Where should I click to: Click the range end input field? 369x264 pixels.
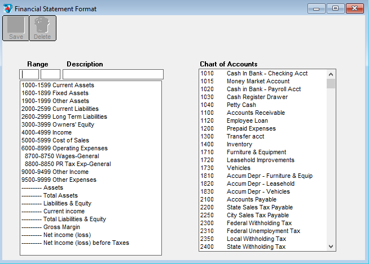point(50,74)
